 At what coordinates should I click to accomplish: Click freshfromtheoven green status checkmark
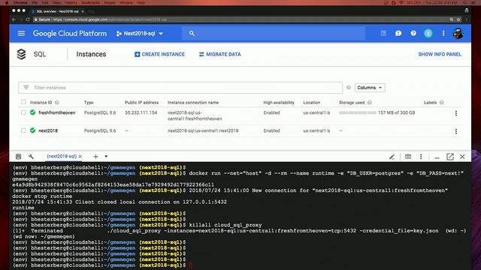(33, 112)
